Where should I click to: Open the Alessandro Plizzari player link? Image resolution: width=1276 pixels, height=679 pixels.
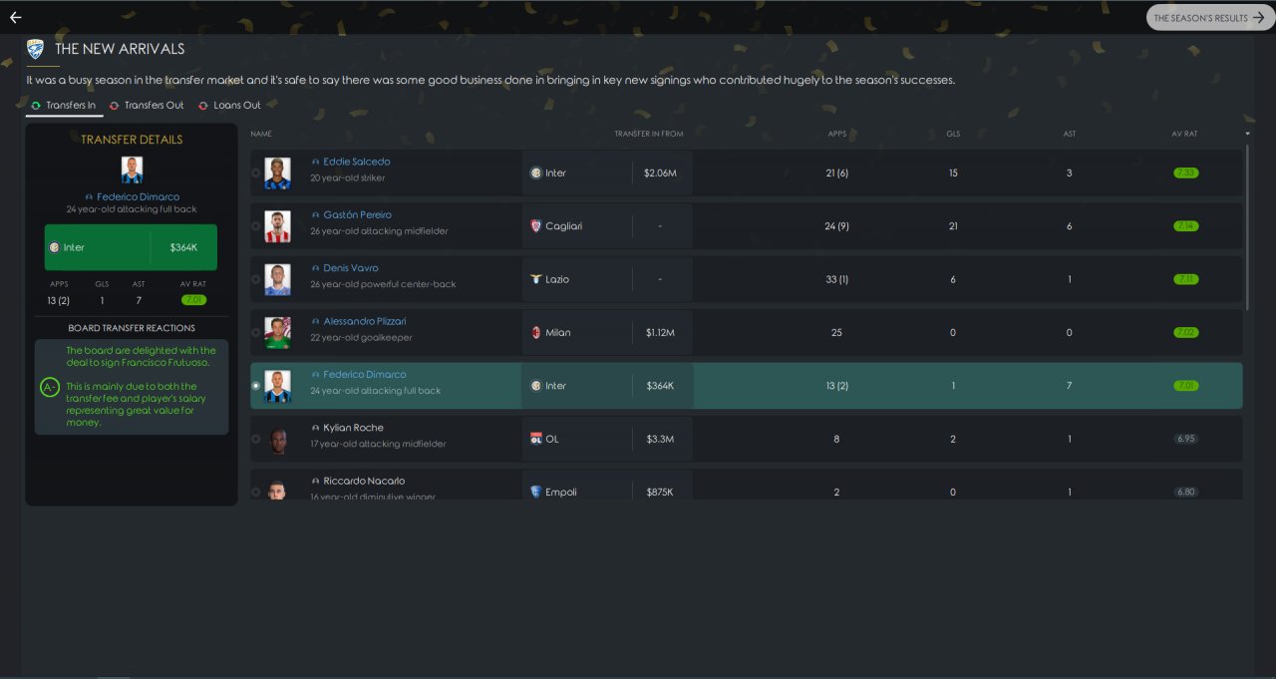pyautogui.click(x=364, y=321)
